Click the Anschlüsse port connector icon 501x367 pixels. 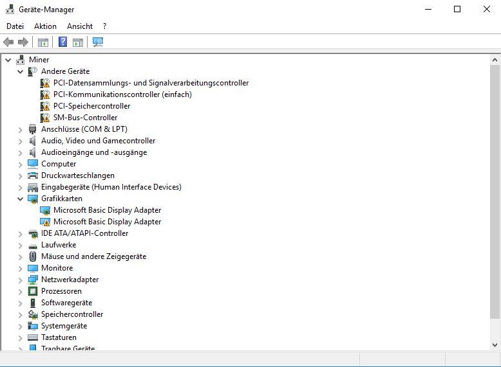point(33,129)
